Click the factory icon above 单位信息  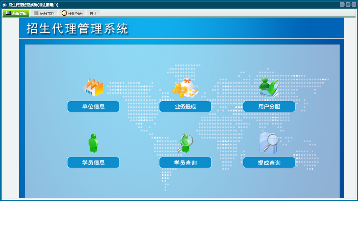[x=93, y=87]
